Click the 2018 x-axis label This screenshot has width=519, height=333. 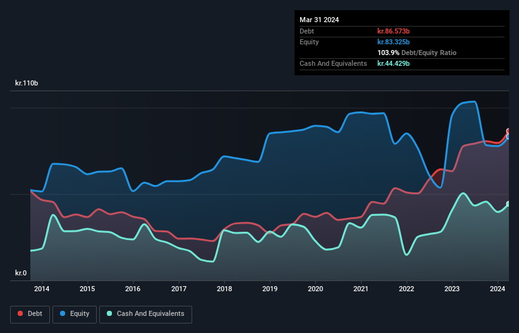tap(224, 289)
